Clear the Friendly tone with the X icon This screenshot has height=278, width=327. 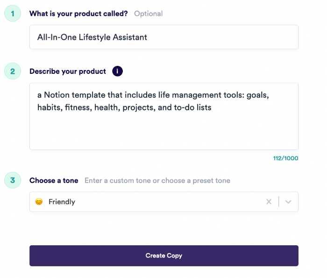point(269,202)
